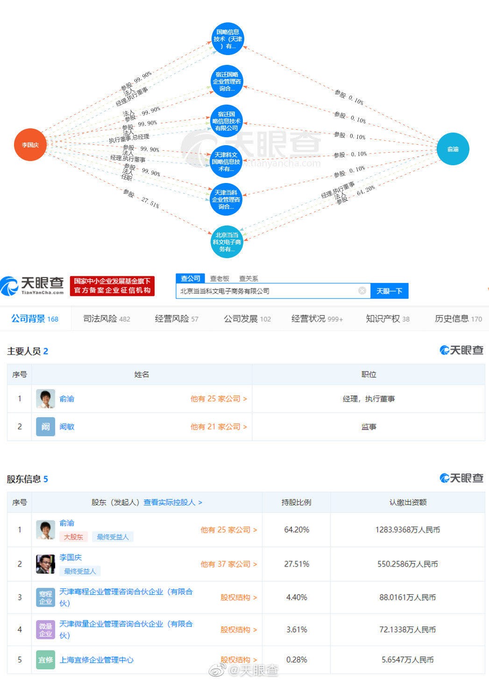Click the 550.2586万人民币 capital cell
This screenshot has height=682, width=489.
(x=408, y=564)
